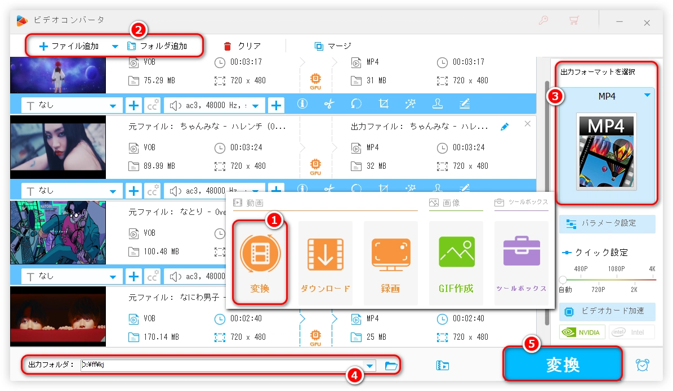
Task: Click マージ in the top toolbar
Action: tap(333, 46)
